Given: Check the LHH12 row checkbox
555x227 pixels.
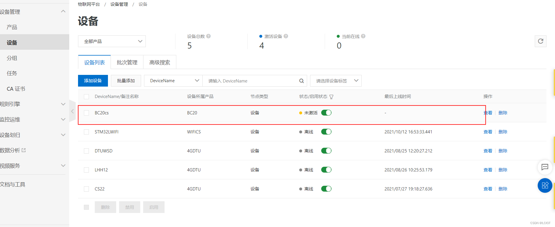Looking at the screenshot, I should (86, 170).
